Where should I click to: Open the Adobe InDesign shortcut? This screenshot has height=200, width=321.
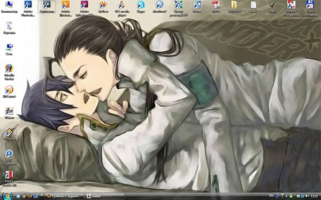[x=85, y=9]
